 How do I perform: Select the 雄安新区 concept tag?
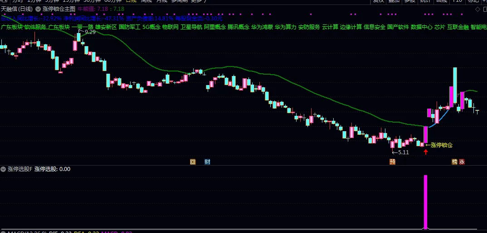[106, 27]
